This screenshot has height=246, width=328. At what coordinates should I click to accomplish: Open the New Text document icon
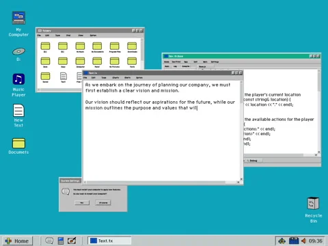pos(18,115)
